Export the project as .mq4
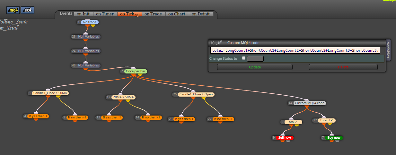 tap(13, 10)
